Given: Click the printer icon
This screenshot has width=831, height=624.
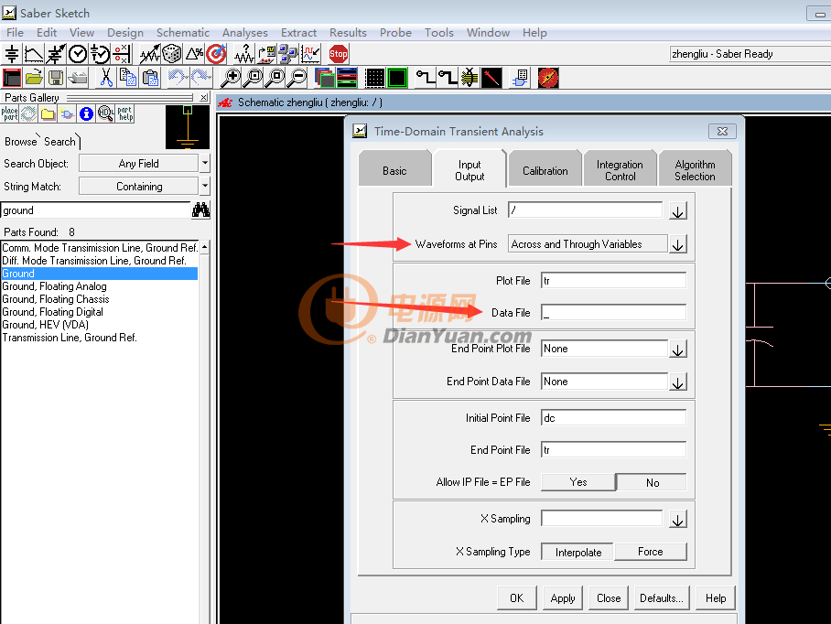Looking at the screenshot, I should coord(78,78).
